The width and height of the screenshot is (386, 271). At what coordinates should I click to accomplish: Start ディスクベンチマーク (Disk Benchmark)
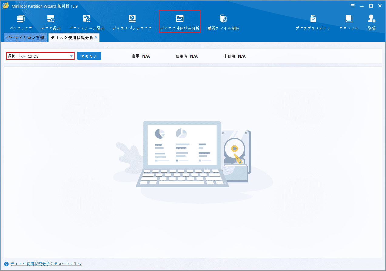132,22
